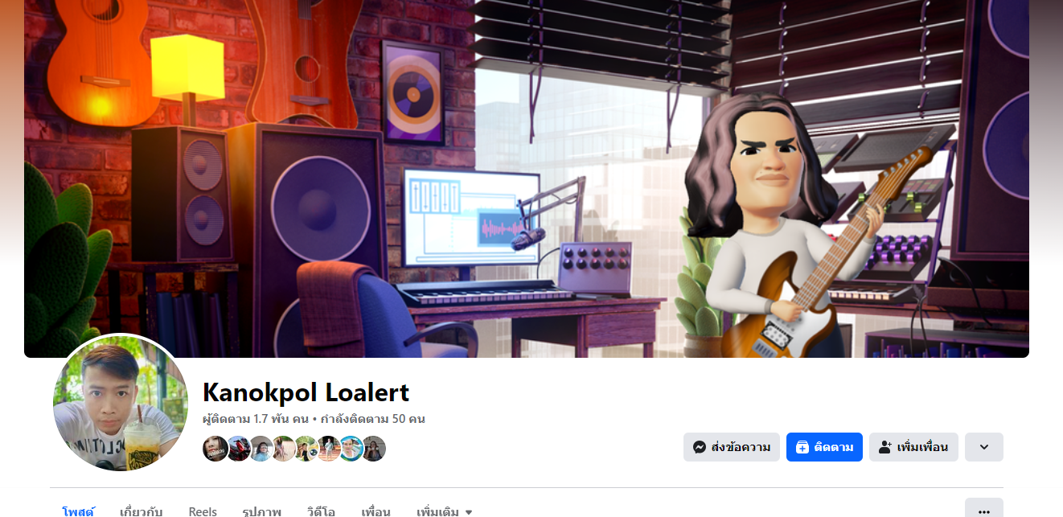Open Kanokpol Loalert's profile picture
1063x517 pixels.
click(121, 403)
